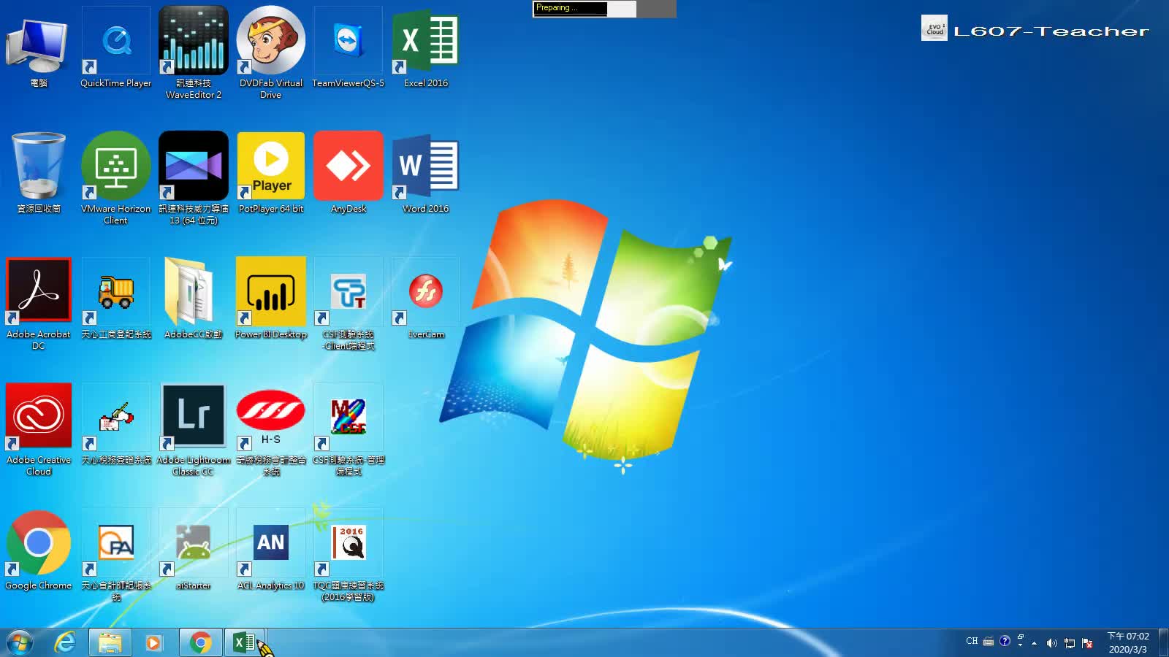The image size is (1169, 657).
Task: Open the 電腦 (Computer) desktop icon
Action: (38, 48)
